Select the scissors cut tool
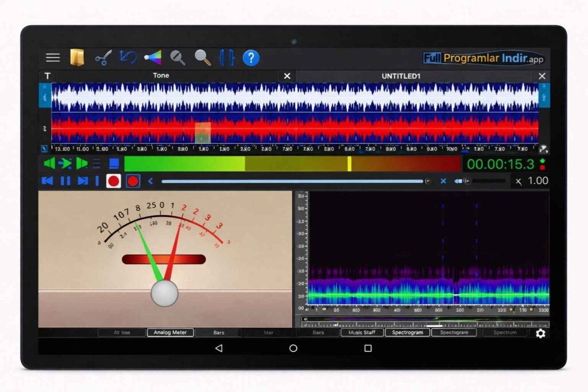The height and width of the screenshot is (392, 588). coord(103,57)
